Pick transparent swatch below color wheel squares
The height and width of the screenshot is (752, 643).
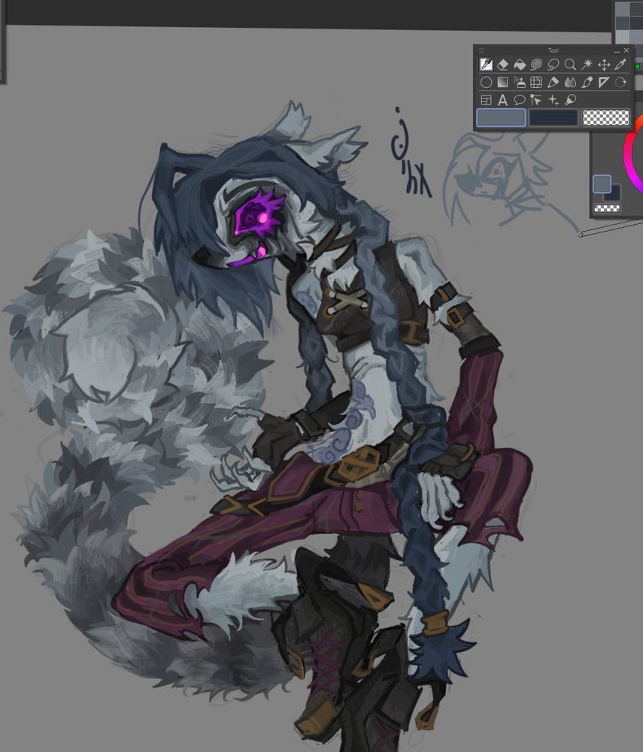click(x=607, y=208)
